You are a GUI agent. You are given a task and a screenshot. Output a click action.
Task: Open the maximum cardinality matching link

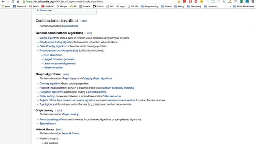[117, 88]
